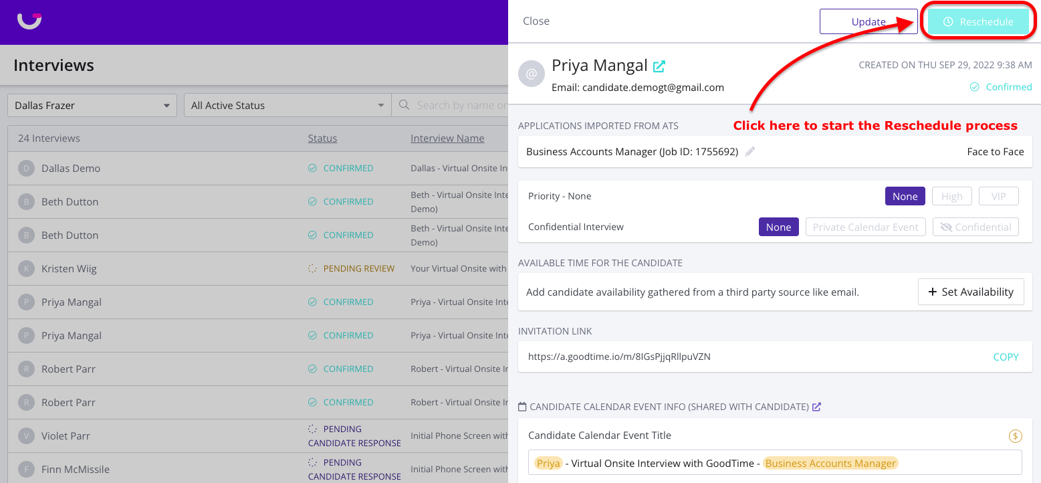Click the Candidate Calendar Event Title field

click(x=775, y=463)
